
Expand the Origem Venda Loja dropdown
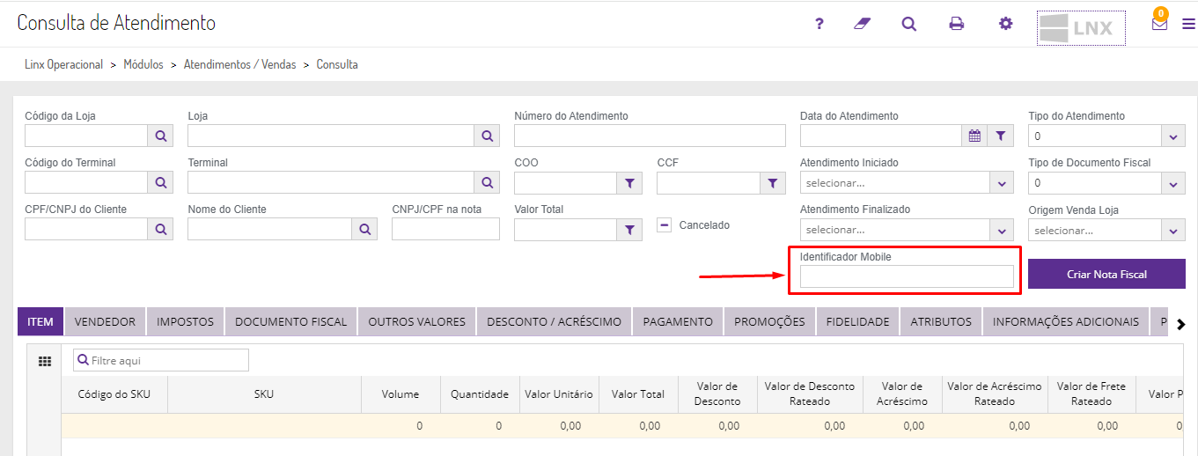(x=1173, y=231)
